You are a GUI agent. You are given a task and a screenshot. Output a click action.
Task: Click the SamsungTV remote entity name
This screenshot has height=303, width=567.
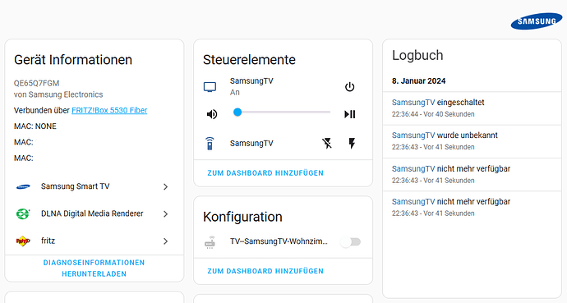coord(251,144)
